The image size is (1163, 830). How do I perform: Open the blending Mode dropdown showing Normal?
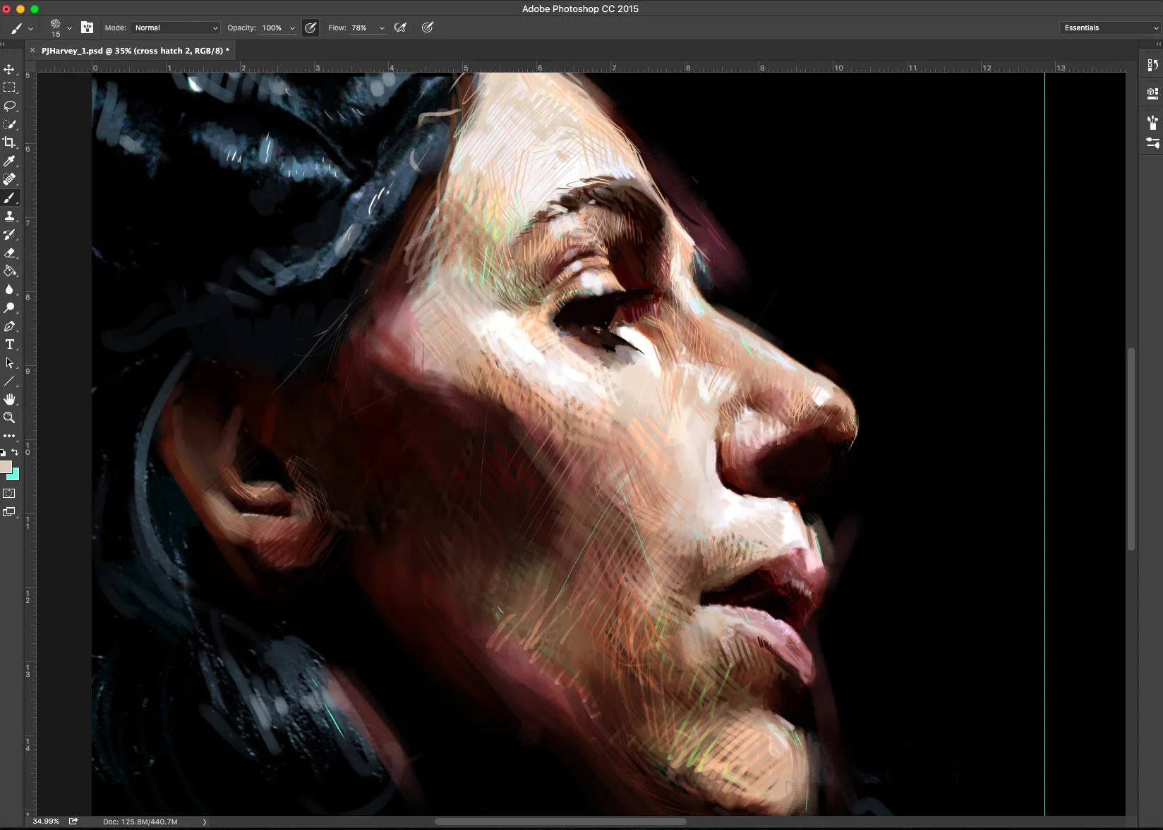[x=176, y=28]
